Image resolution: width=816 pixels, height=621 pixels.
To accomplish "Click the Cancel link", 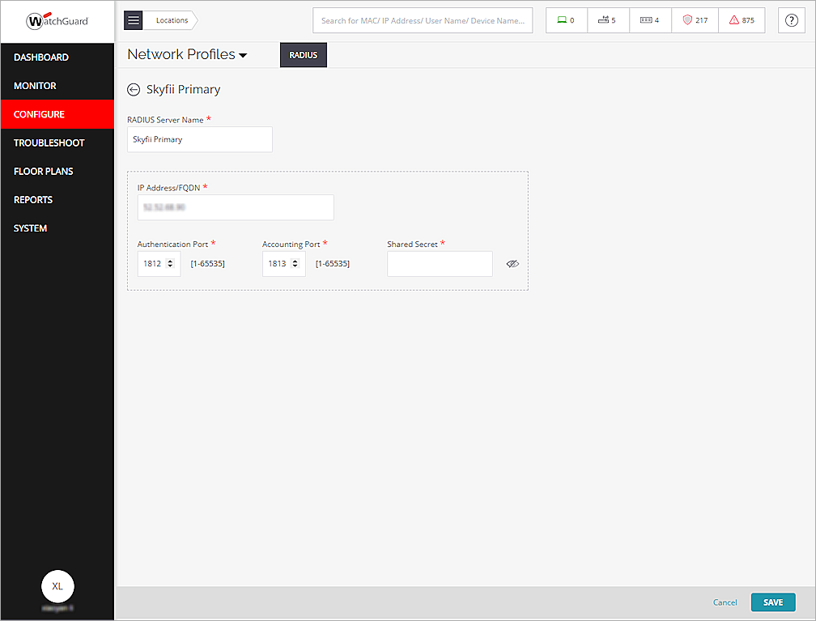I will [x=725, y=602].
